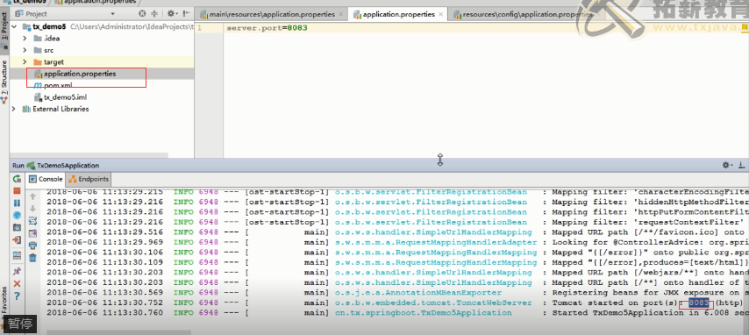749x335 pixels.
Task: Select the target folder row
Action: pyautogui.click(x=102, y=61)
